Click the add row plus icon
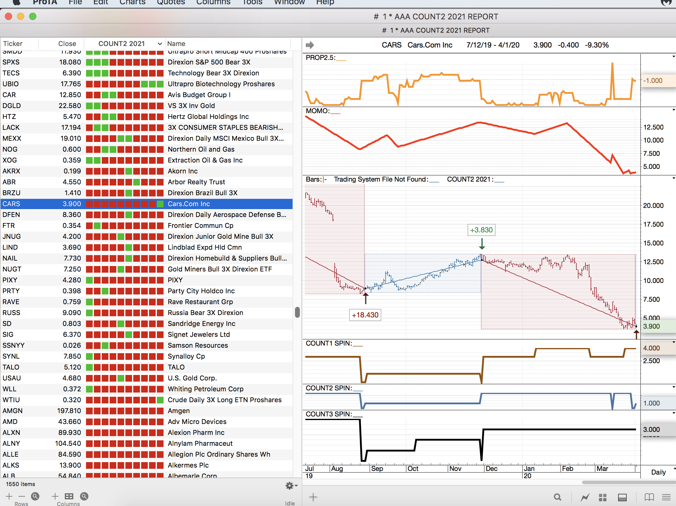This screenshot has height=506, width=676. [9, 496]
